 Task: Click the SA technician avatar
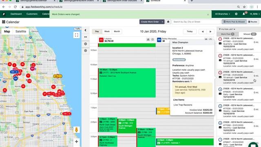pyautogui.click(x=101, y=40)
